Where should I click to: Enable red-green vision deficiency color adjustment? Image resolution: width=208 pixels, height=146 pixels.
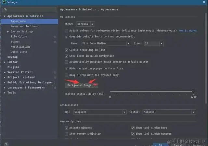(66, 31)
